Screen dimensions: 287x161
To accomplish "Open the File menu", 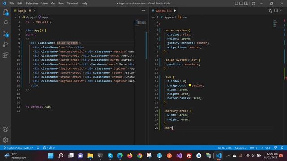I will coord(12,4).
